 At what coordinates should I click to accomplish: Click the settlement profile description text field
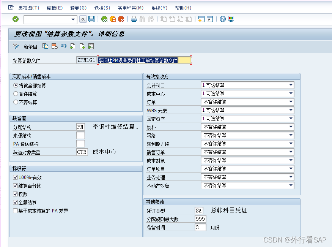click(x=145, y=60)
